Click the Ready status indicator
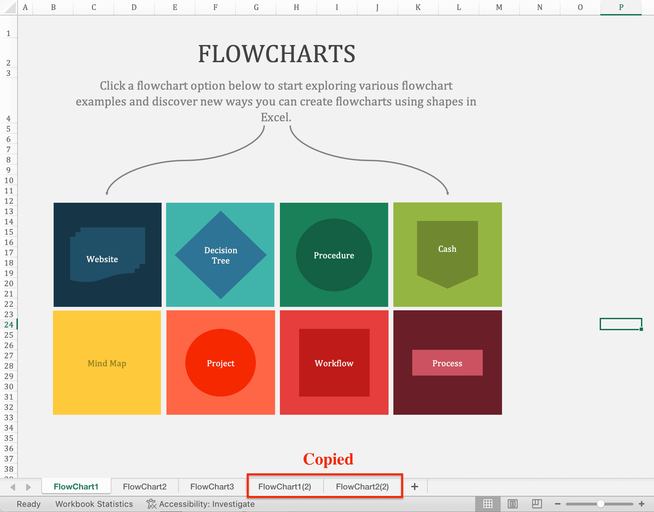 pyautogui.click(x=29, y=504)
